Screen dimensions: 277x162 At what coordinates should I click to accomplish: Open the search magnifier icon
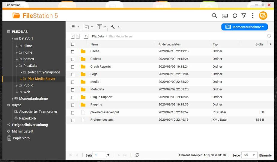[214, 16]
